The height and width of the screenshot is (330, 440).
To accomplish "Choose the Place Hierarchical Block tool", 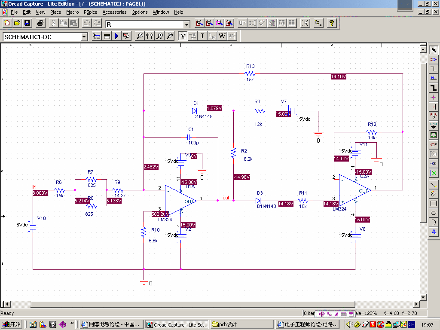I will pos(434,135).
